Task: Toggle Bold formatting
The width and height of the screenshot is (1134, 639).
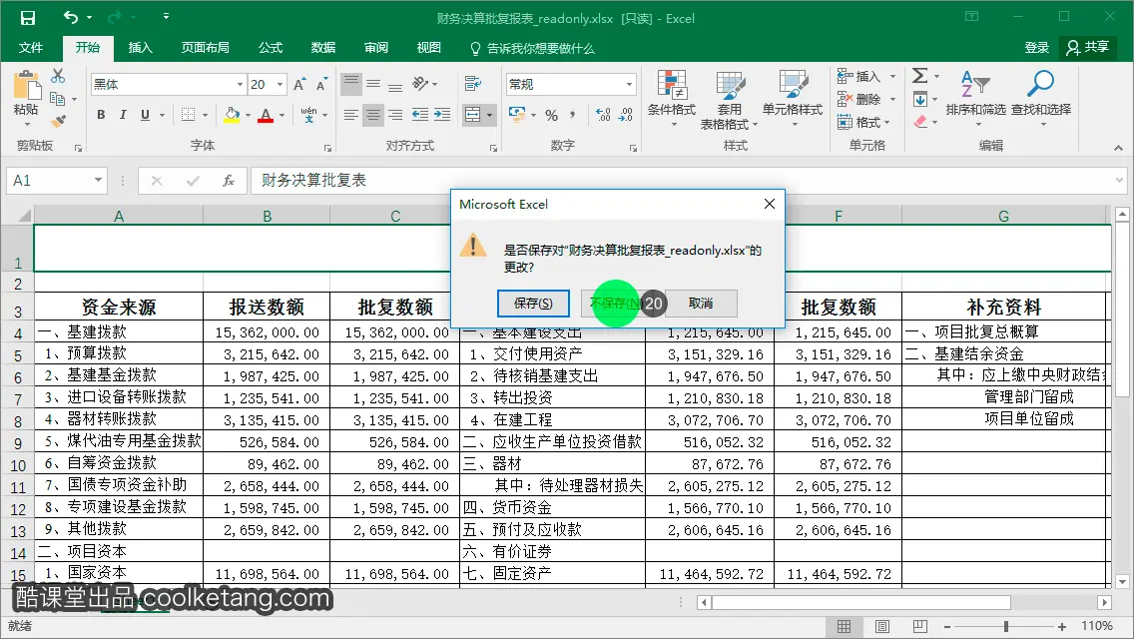Action: click(101, 115)
